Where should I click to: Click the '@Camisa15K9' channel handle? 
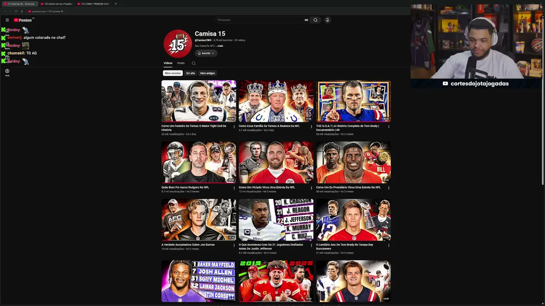tap(203, 40)
